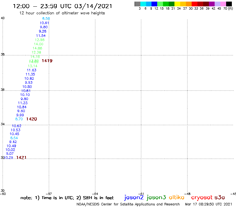
Task: Click the NOAA/NESDIS credit line
Action: click(x=128, y=204)
